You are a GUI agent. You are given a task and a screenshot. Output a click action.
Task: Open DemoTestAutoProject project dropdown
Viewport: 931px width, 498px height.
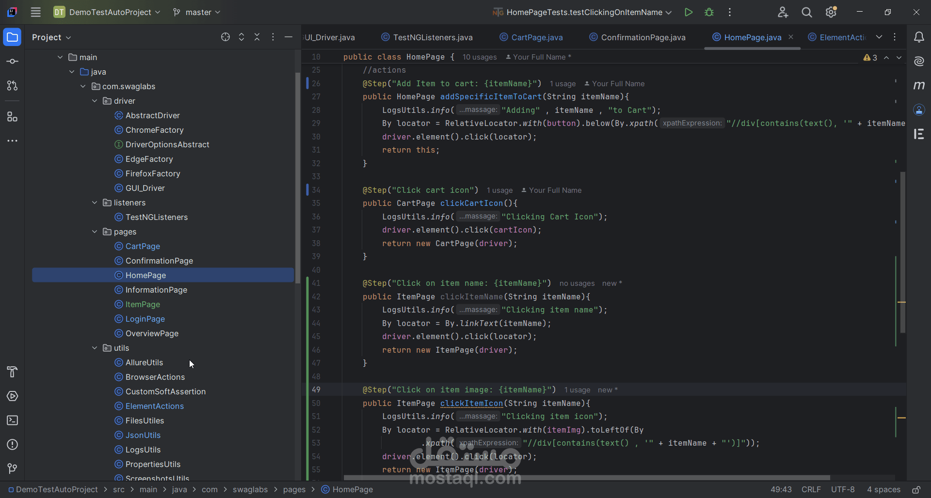[x=107, y=12]
